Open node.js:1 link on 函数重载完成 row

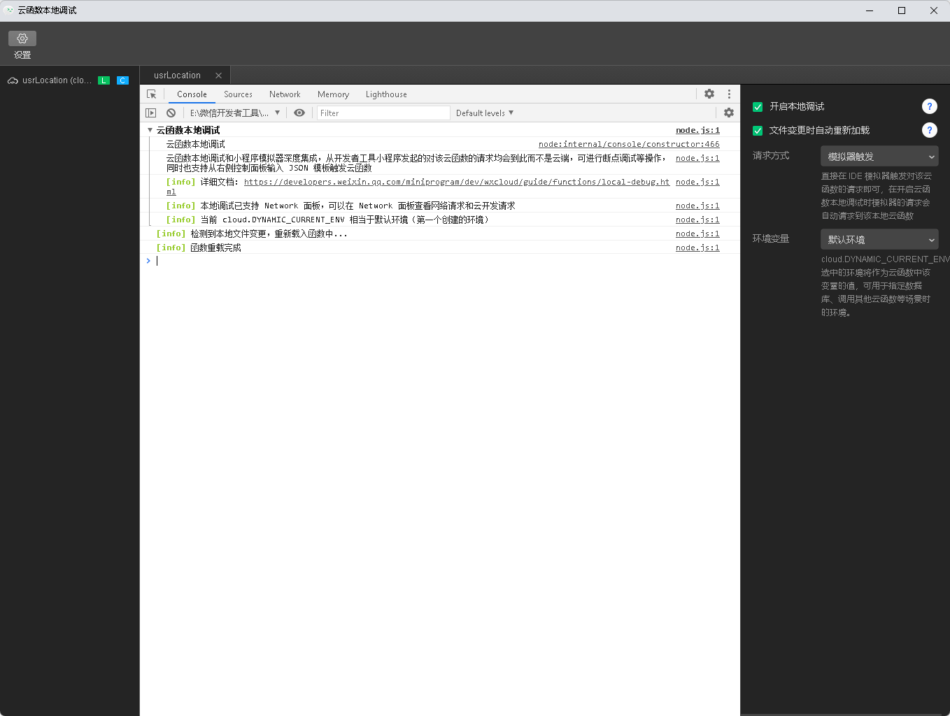coord(697,248)
